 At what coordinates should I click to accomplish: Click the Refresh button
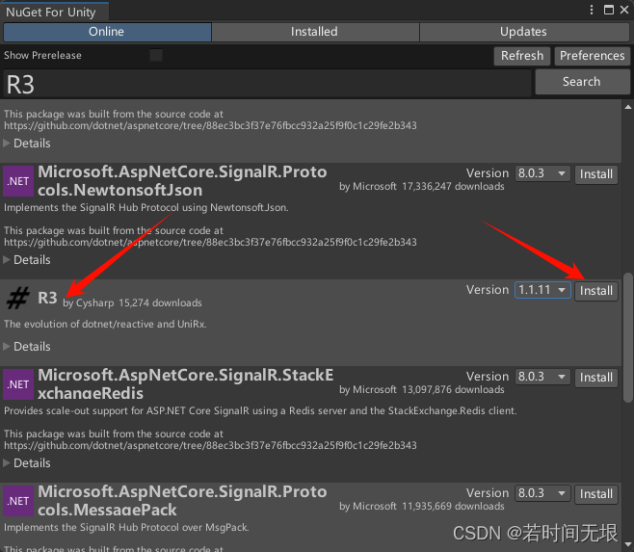[522, 56]
